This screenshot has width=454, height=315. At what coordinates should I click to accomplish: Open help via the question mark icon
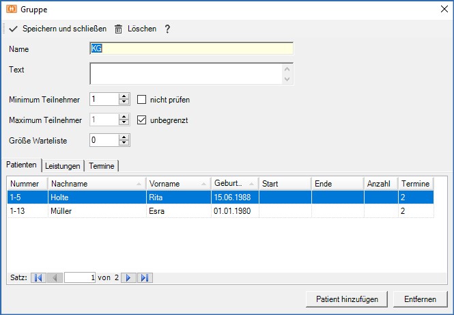tap(167, 29)
